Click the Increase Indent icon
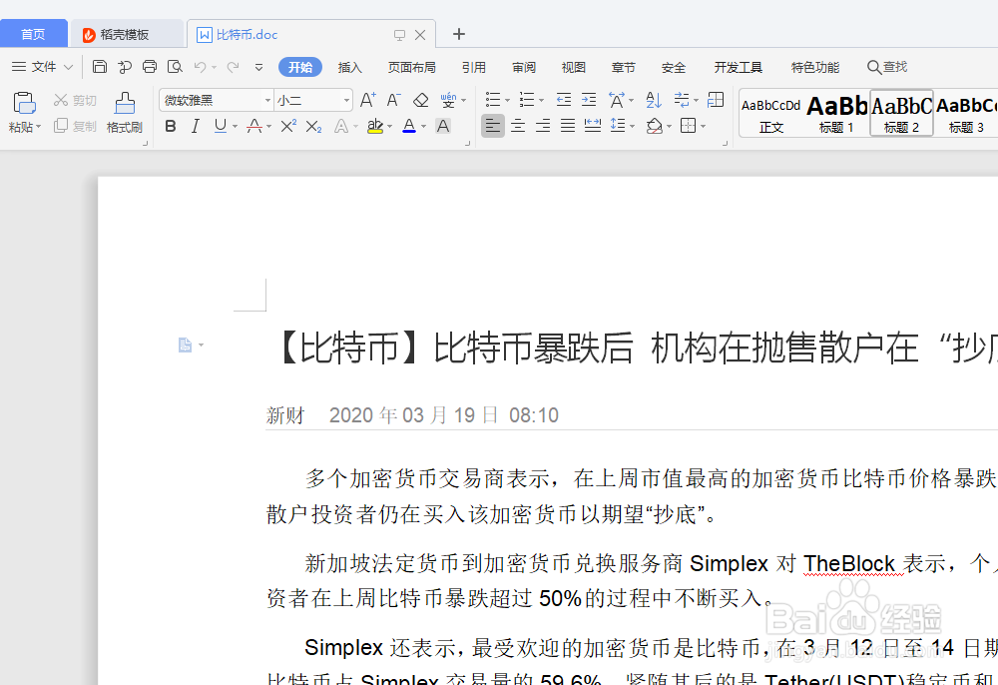The image size is (998, 685). click(x=590, y=100)
